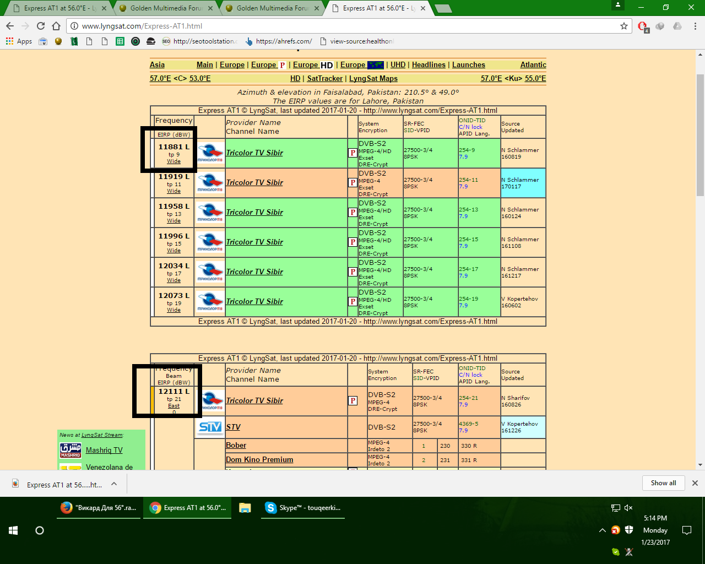Image resolution: width=705 pixels, height=564 pixels.
Task: Open the STV channel link
Action: point(233,427)
